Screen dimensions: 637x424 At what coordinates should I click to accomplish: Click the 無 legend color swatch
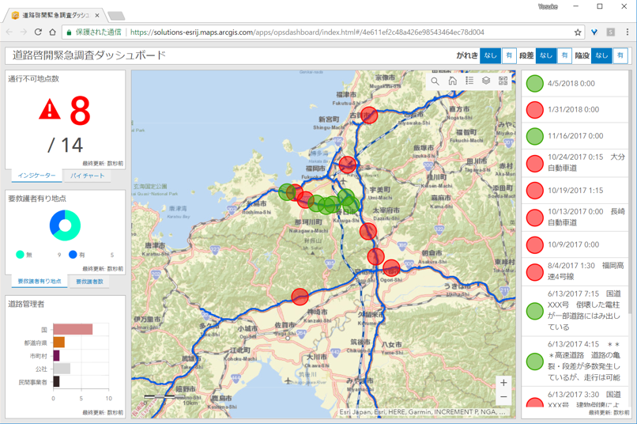(x=20, y=255)
